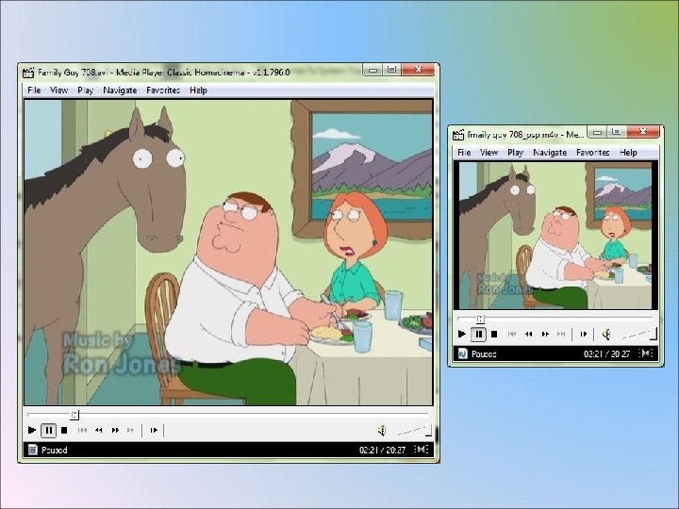This screenshot has width=679, height=509.
Task: Skip to previous item in small player
Action: 512,334
